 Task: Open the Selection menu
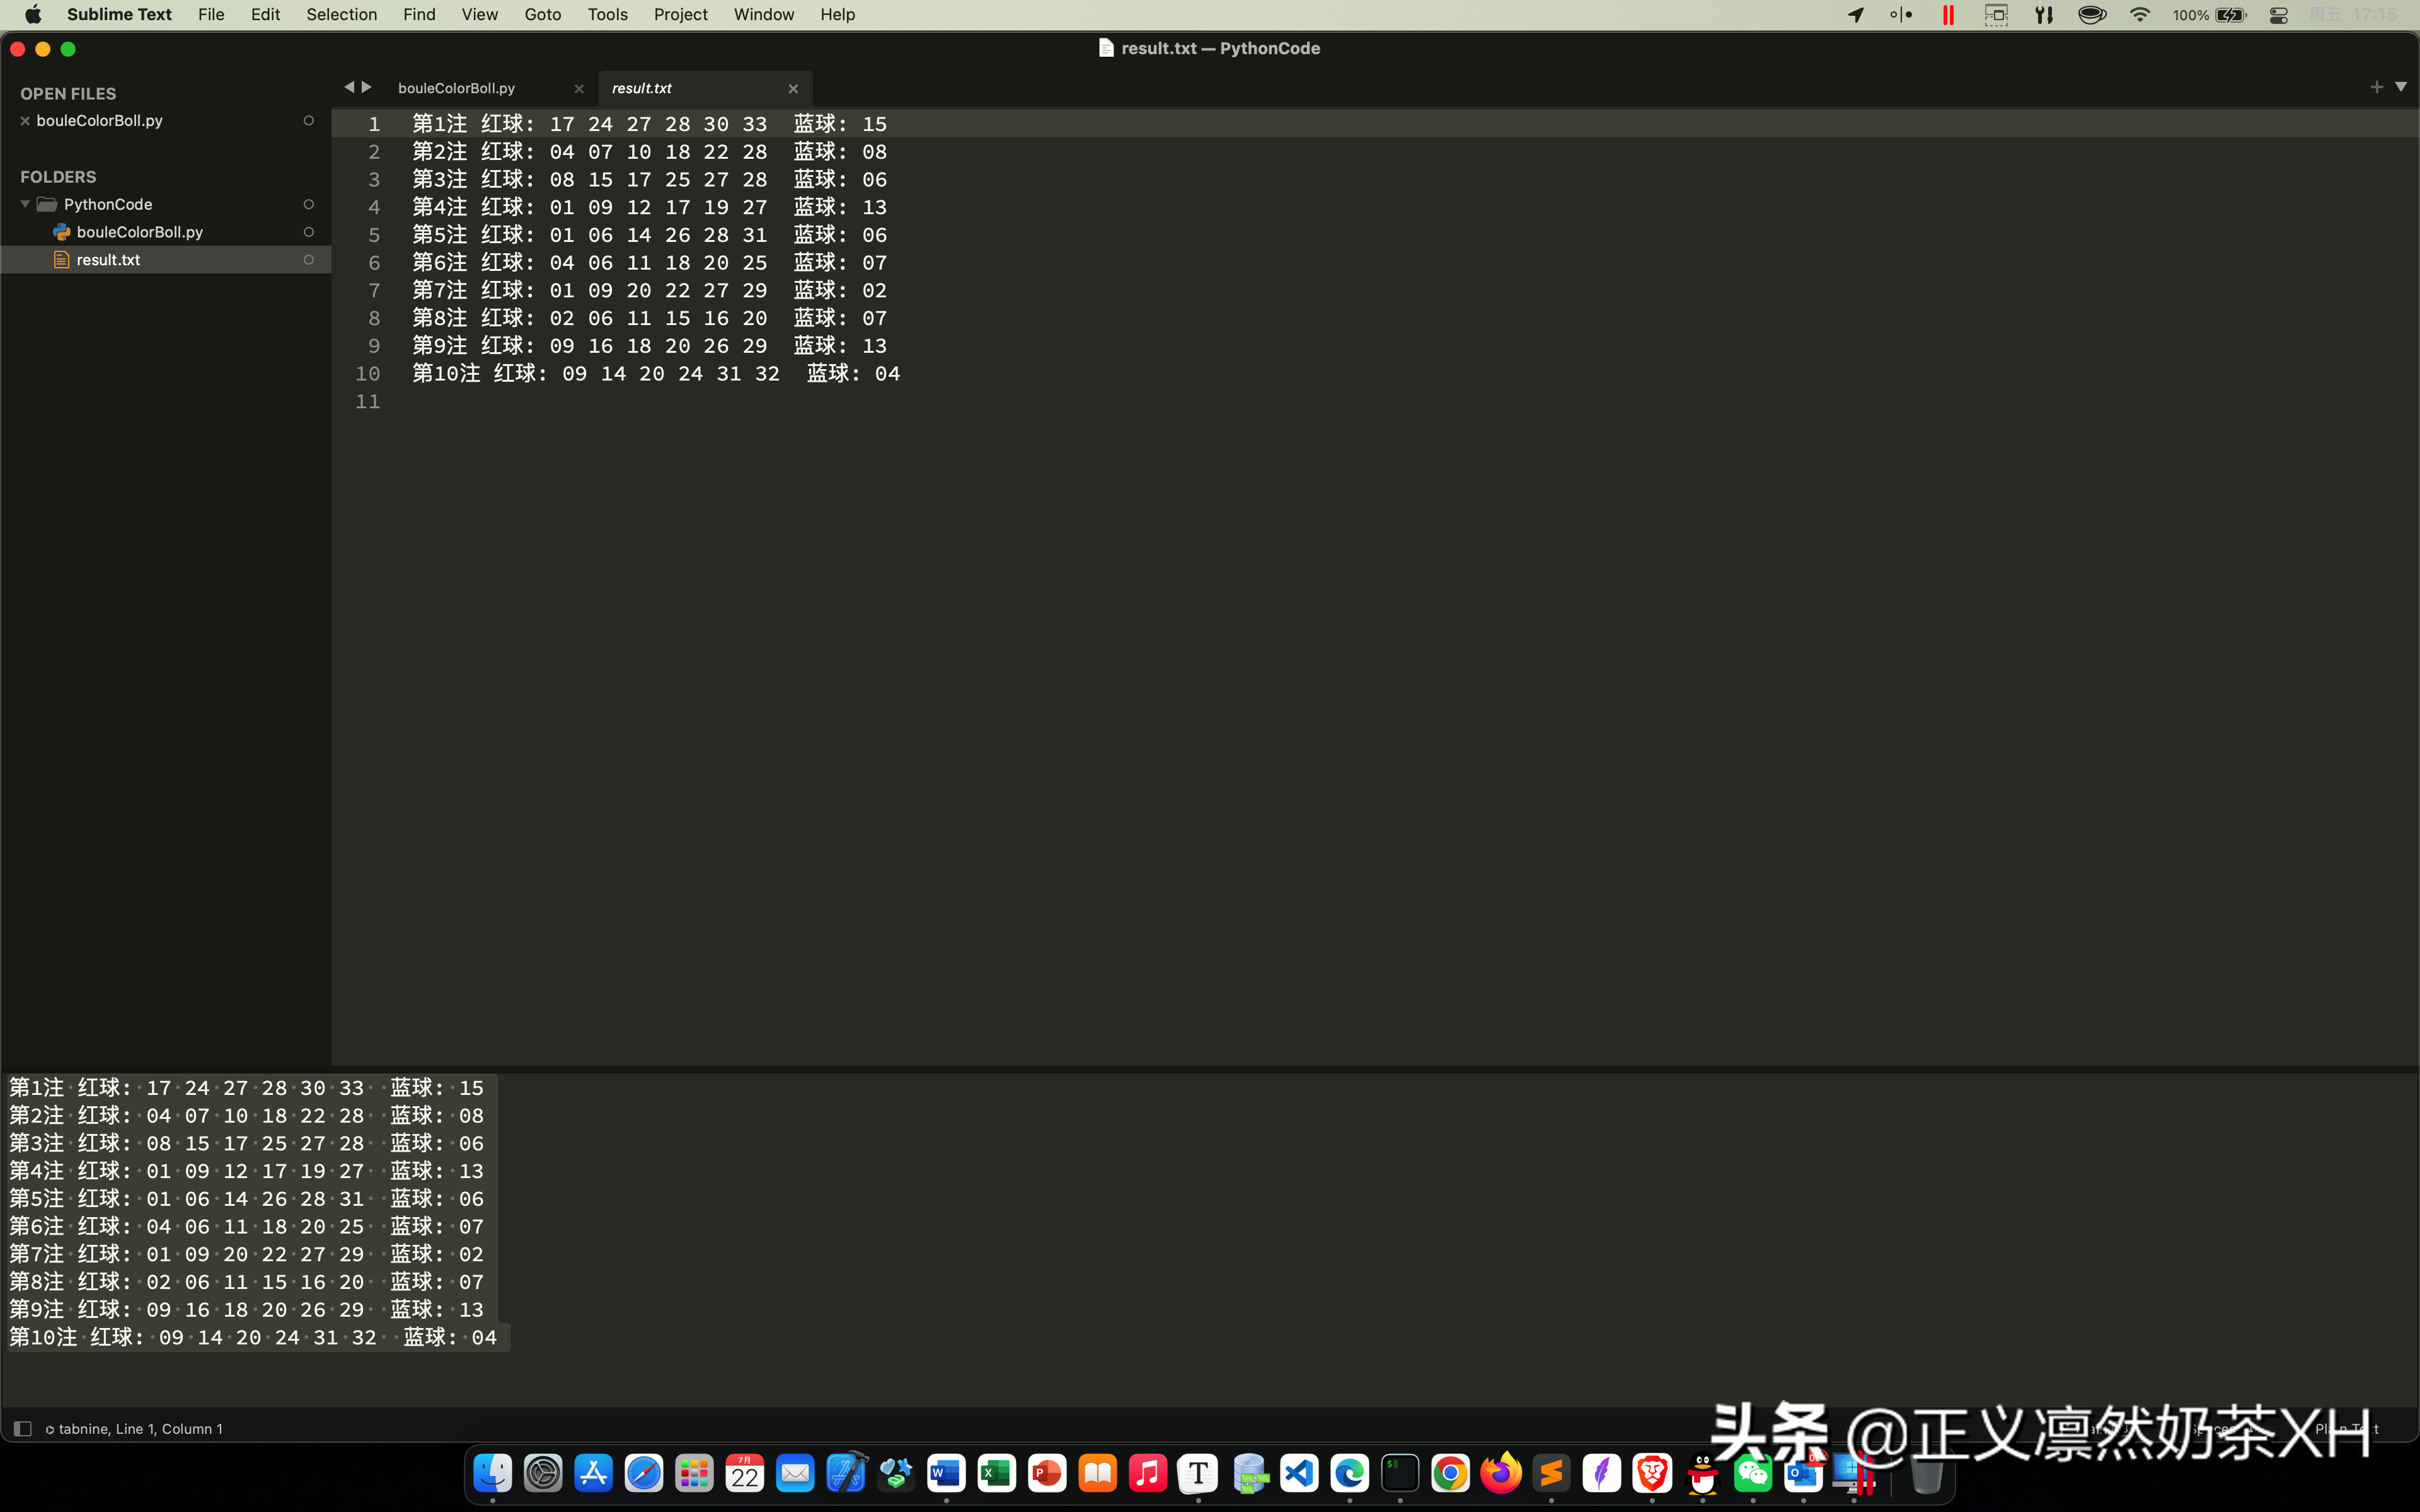pos(342,14)
